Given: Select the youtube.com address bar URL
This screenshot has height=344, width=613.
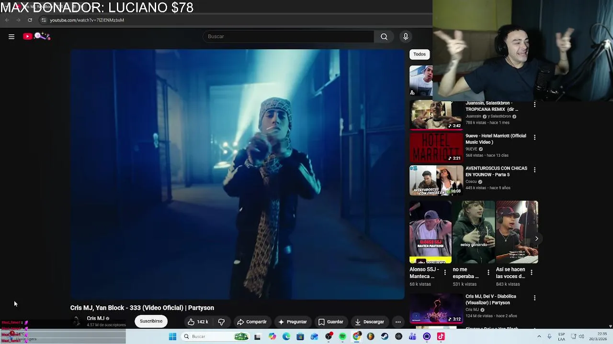Looking at the screenshot, I should pyautogui.click(x=87, y=20).
